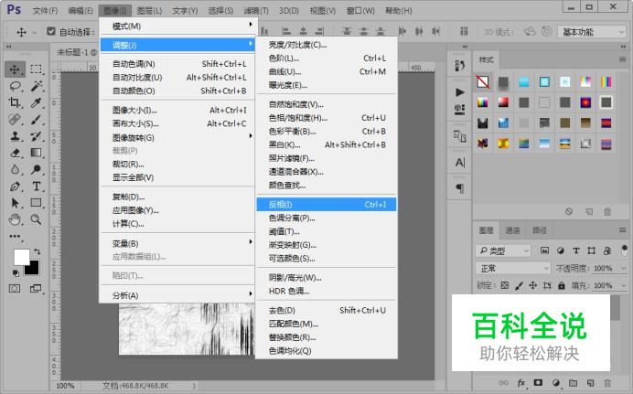The width and height of the screenshot is (633, 394).
Task: Swap foreground and background colors
Action: pos(38,251)
